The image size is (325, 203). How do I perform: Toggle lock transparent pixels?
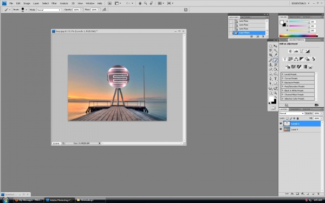(x=287, y=118)
